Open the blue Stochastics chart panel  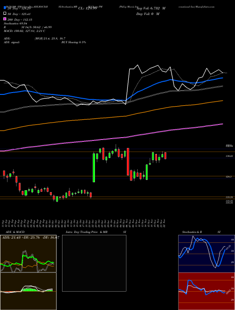pos(206,254)
